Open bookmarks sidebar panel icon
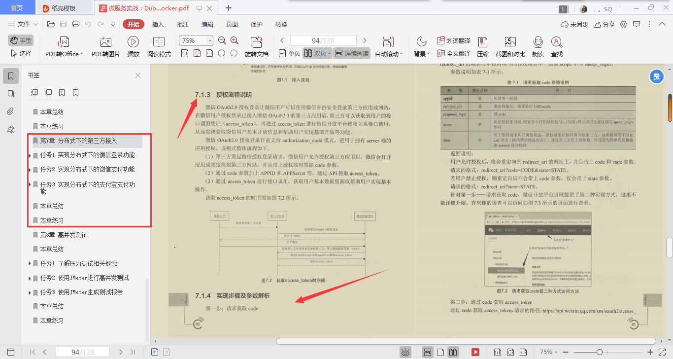Image resolution: width=673 pixels, height=359 pixels. (x=11, y=76)
